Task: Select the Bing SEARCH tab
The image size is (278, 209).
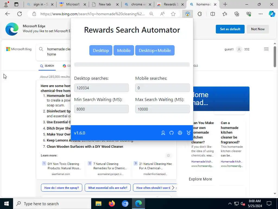Action: (x=47, y=66)
